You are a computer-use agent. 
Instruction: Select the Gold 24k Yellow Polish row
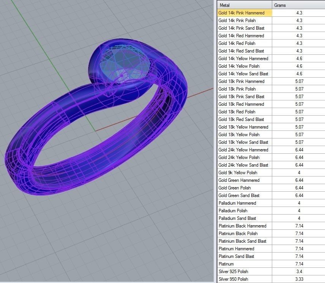271,157
